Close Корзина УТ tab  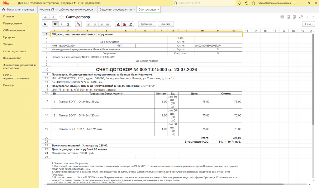point(95,10)
